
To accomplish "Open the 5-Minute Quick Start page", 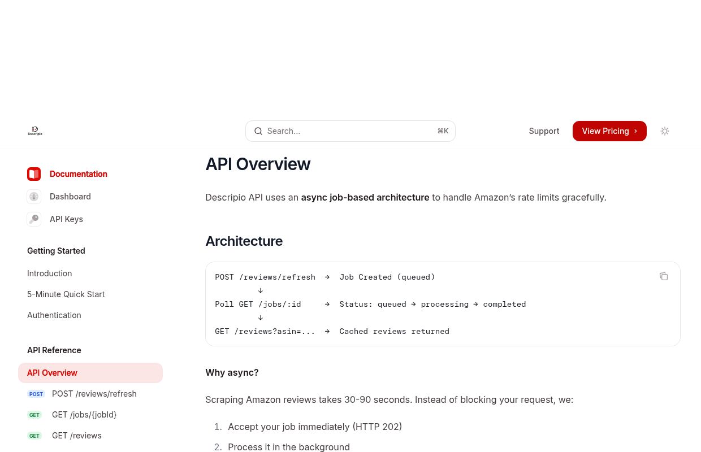I will [x=66, y=294].
